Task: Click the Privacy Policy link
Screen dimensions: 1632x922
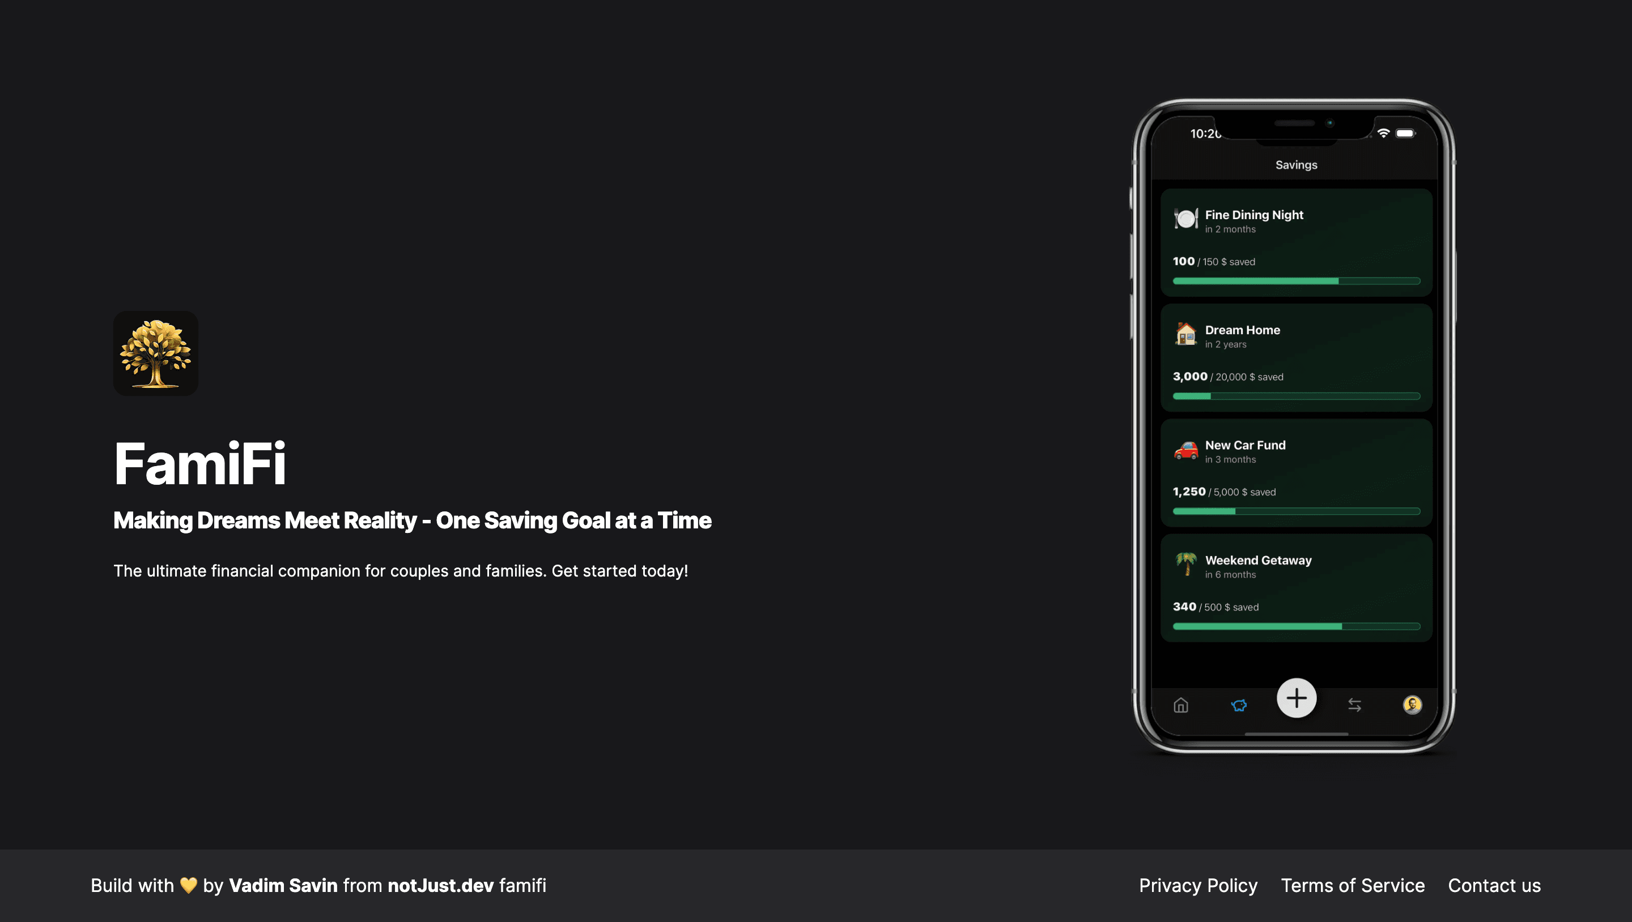Action: pos(1198,885)
